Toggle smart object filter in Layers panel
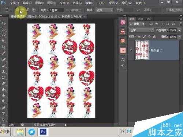Viewport: 183px width, 137px height. coord(173,24)
